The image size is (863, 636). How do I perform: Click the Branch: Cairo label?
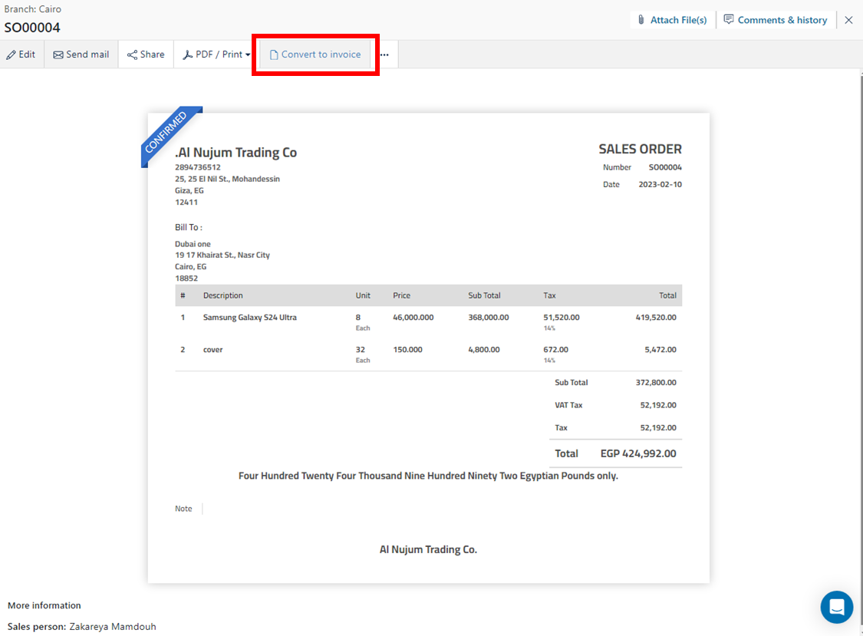(33, 9)
